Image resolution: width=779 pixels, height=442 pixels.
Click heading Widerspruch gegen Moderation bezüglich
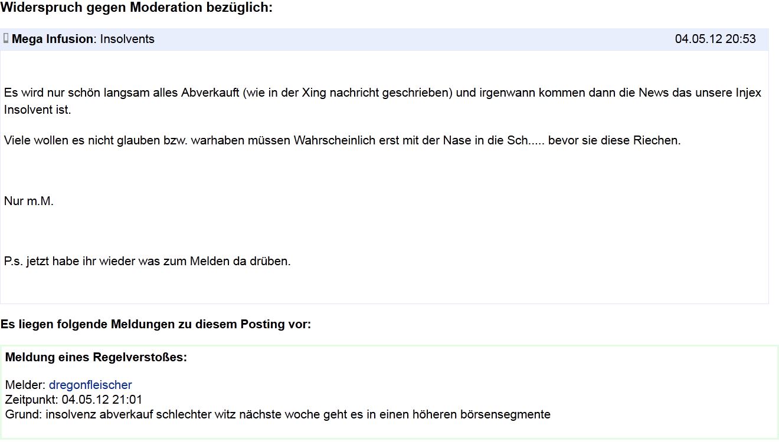136,8
